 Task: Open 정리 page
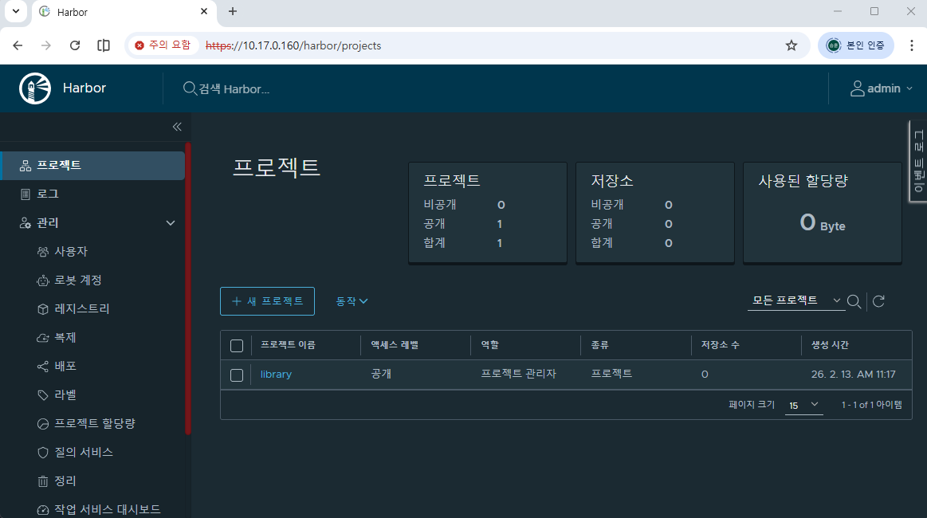point(65,481)
